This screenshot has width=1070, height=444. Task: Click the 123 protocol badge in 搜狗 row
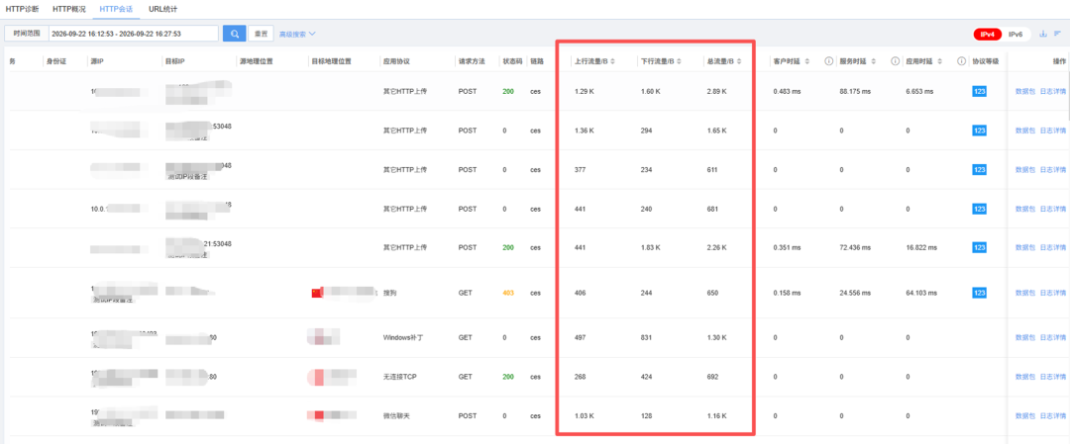point(979,293)
